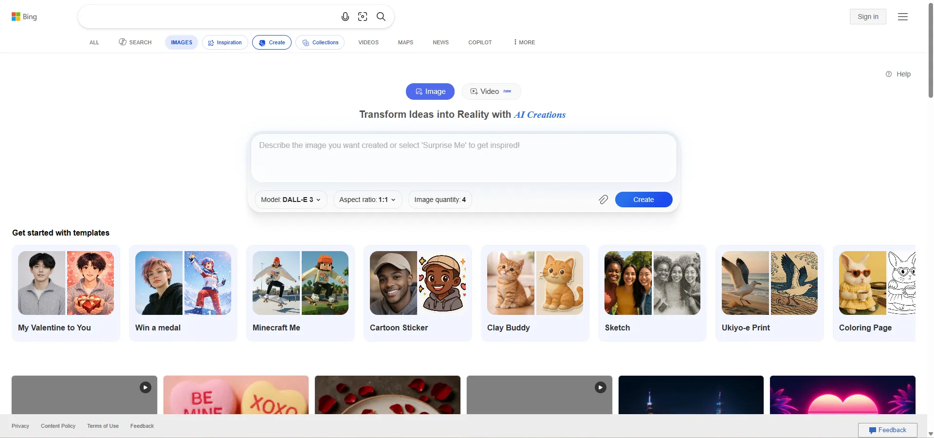Click the Create button
This screenshot has height=438, width=934.
[643, 200]
